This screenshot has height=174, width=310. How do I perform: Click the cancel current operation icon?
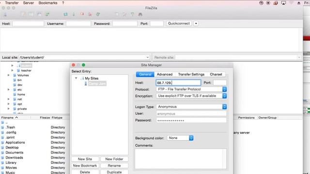(x=82, y=14)
